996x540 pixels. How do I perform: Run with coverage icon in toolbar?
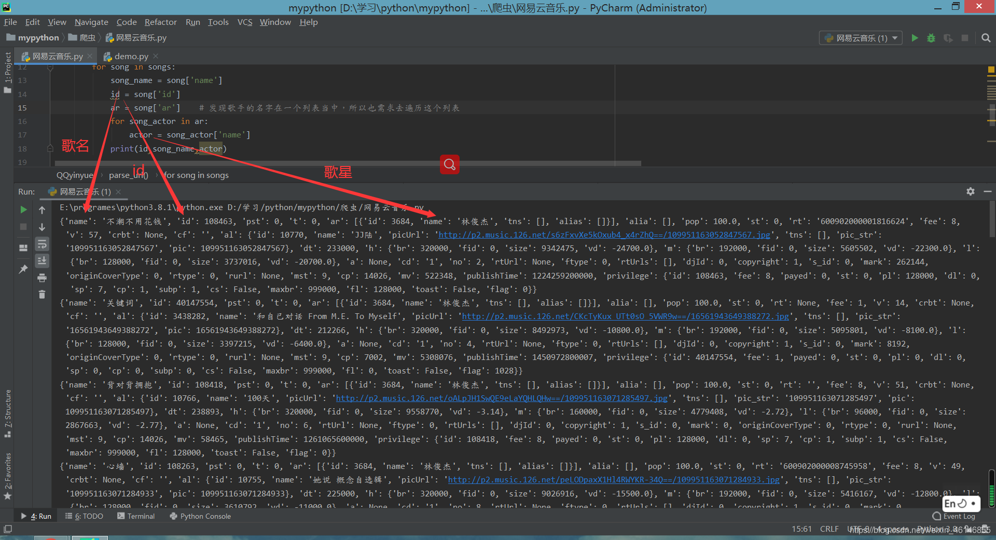[948, 38]
